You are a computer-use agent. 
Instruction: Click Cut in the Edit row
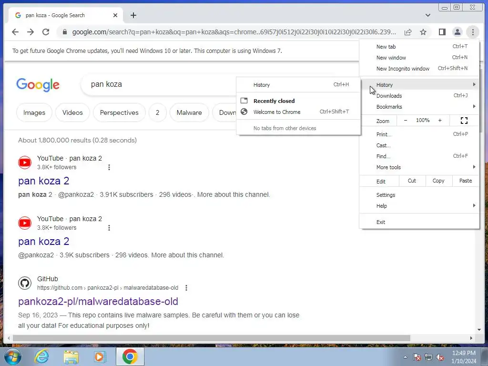412,181
